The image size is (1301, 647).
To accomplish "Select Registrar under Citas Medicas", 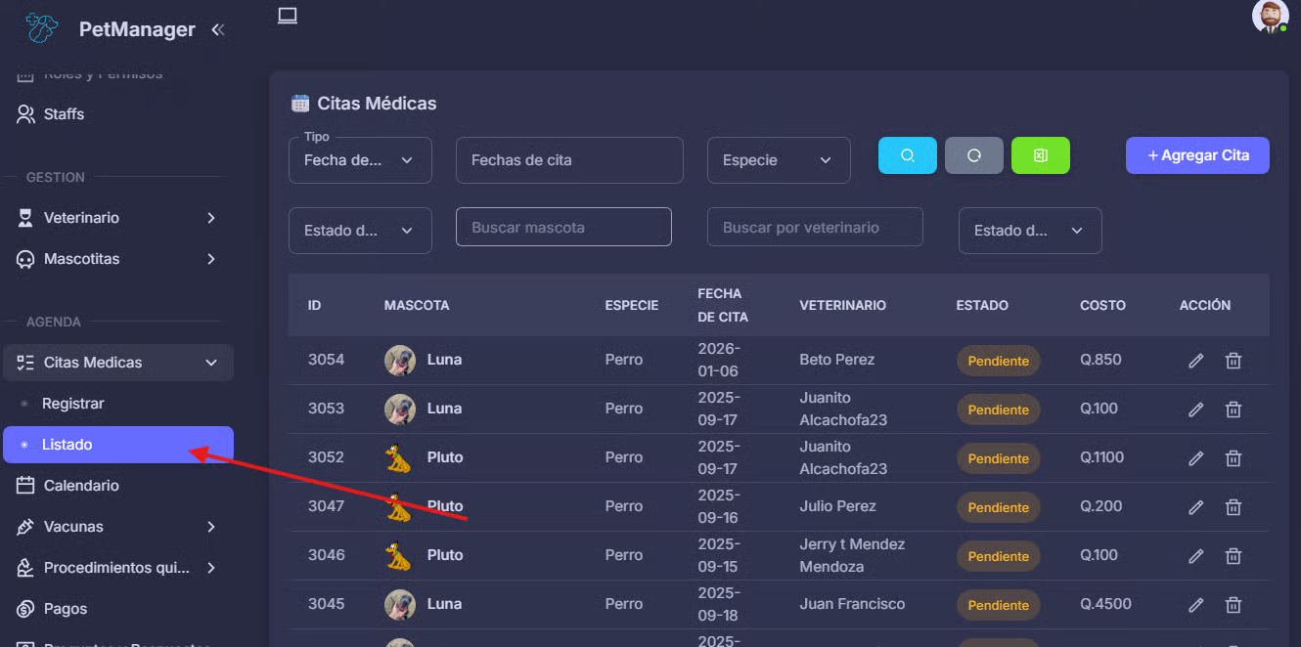I will tap(73, 404).
